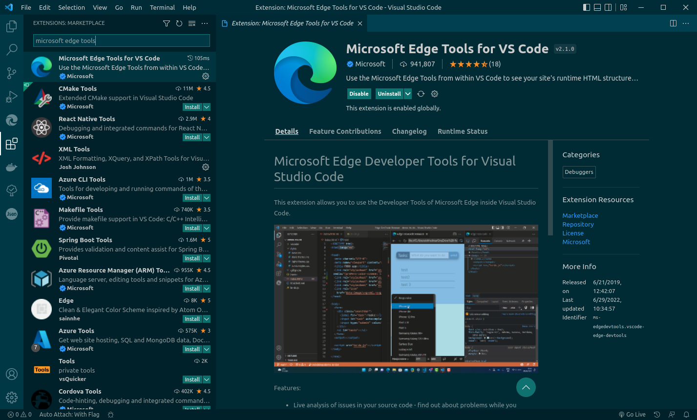Toggle the primary sidebar visibility icon
Viewport: 697px width, 420px height.
point(586,7)
